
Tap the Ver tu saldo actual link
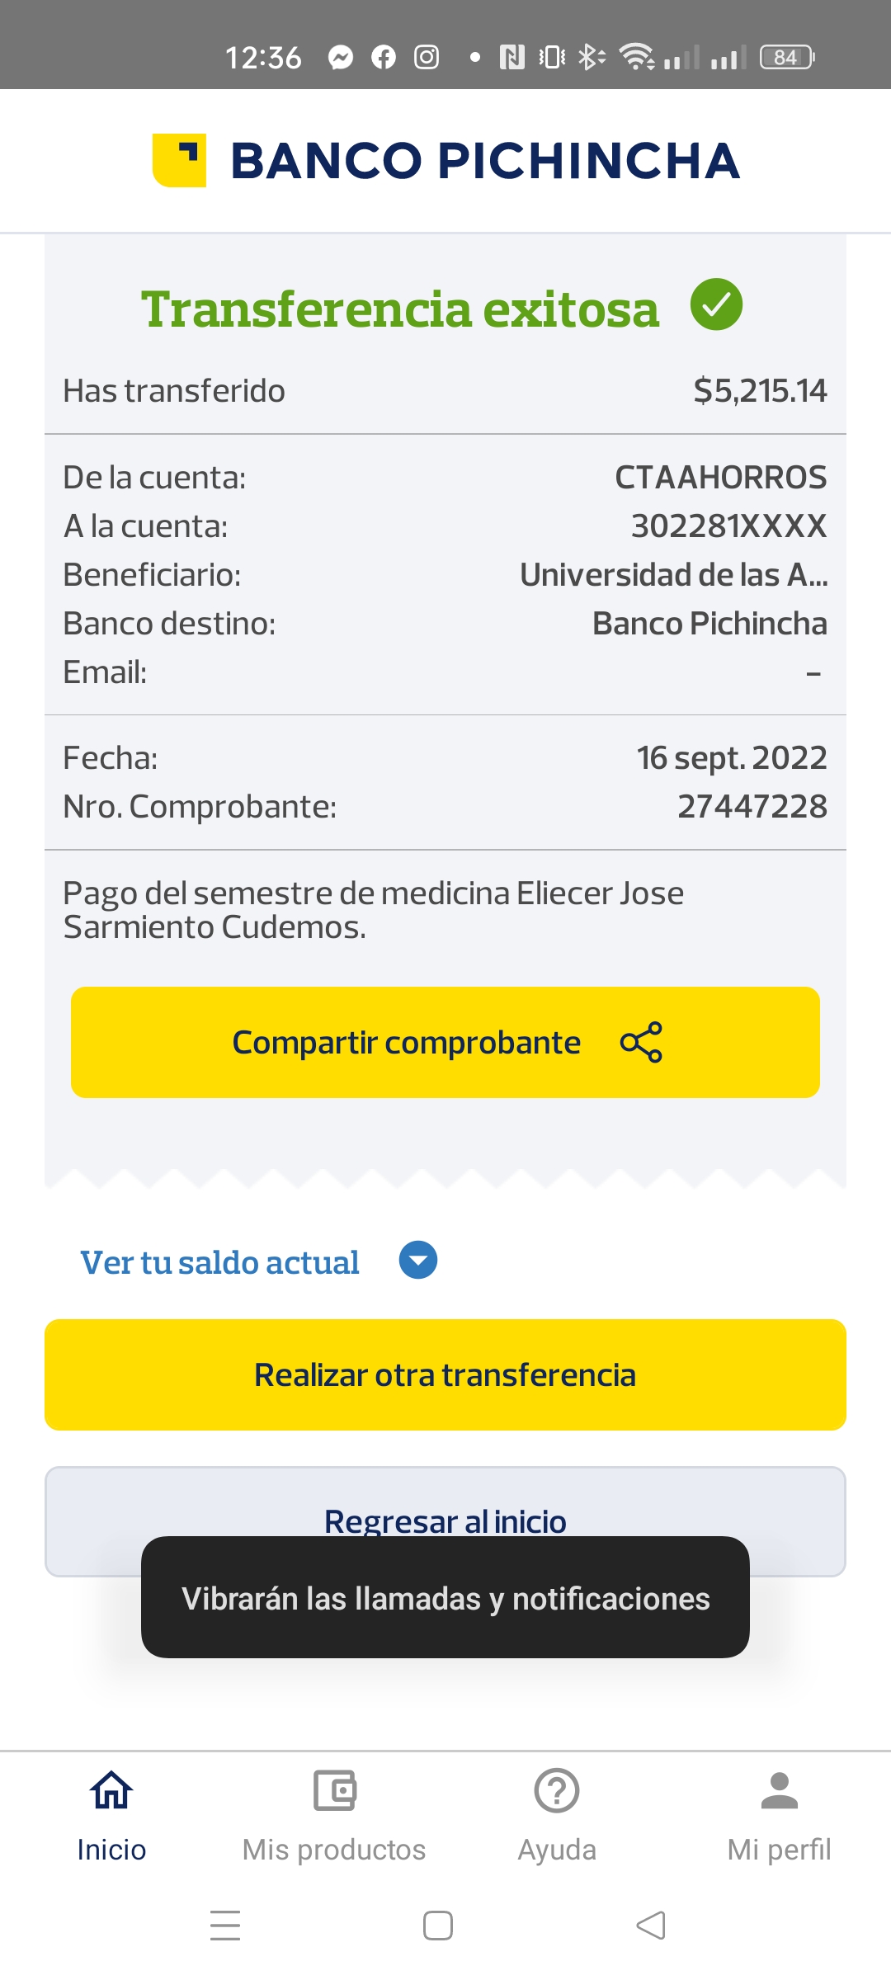click(219, 1262)
